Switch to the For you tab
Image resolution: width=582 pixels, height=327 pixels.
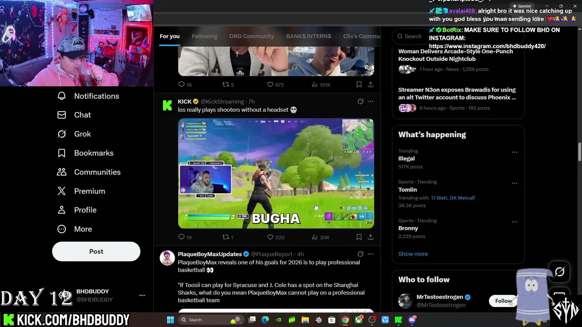(170, 36)
